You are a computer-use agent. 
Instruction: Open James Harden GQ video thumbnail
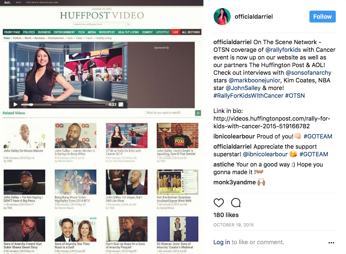click(x=75, y=135)
